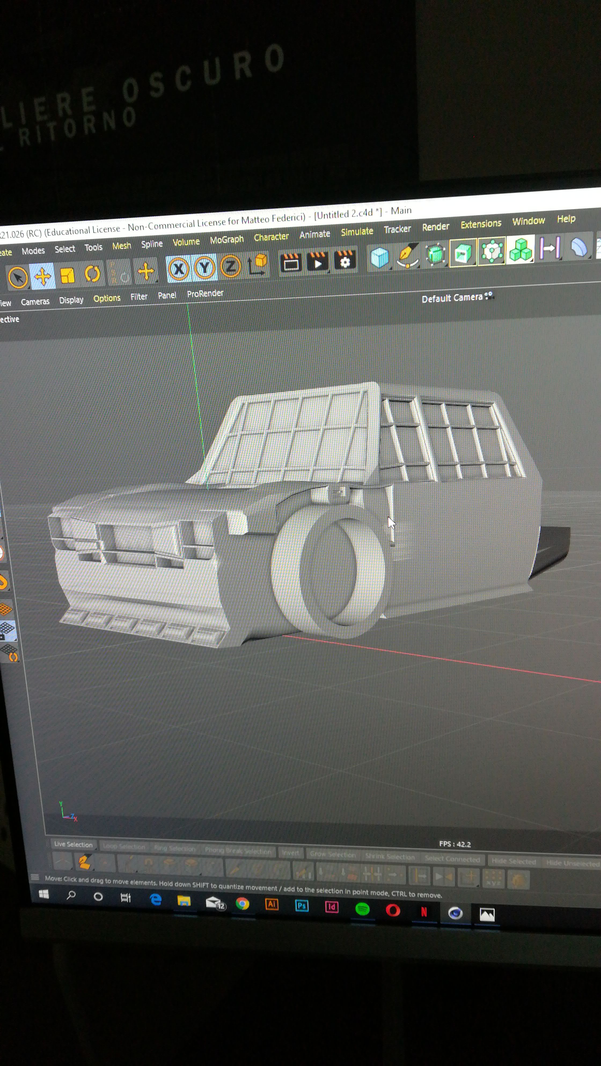Open the Volume menu
The width and height of the screenshot is (601, 1066).
pyautogui.click(x=186, y=242)
